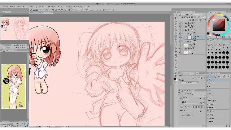The image size is (231, 130).
Task: Click the Navigator canvas preview thumbnail
Action: [14, 29]
